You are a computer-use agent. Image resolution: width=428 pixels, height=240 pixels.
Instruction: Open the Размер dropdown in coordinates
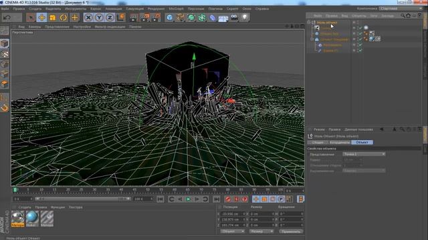(261, 231)
